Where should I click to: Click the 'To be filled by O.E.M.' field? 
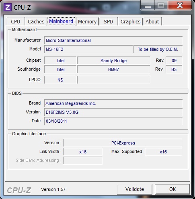click(158, 49)
